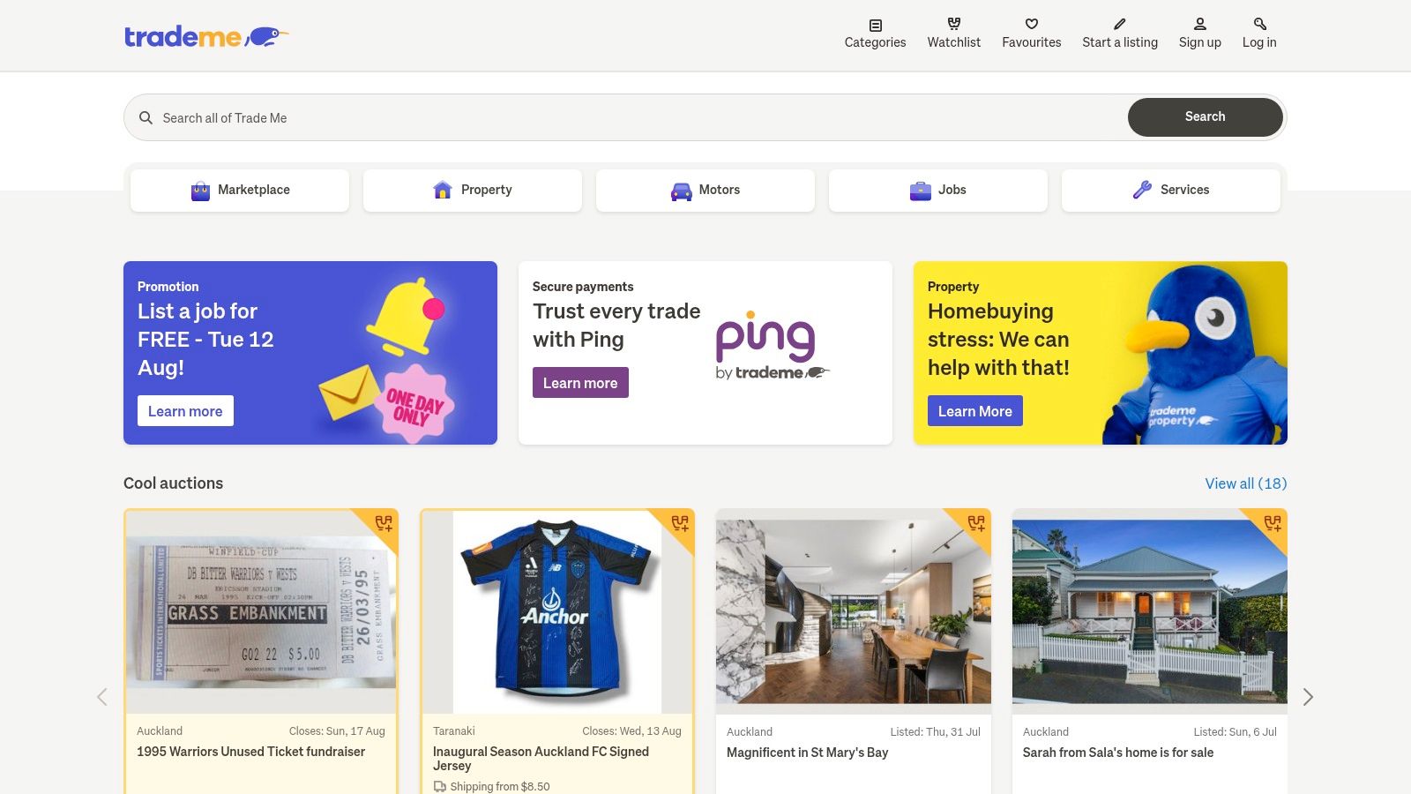Image resolution: width=1411 pixels, height=794 pixels.
Task: Click the 'Cool auctions' heading
Action: click(173, 483)
